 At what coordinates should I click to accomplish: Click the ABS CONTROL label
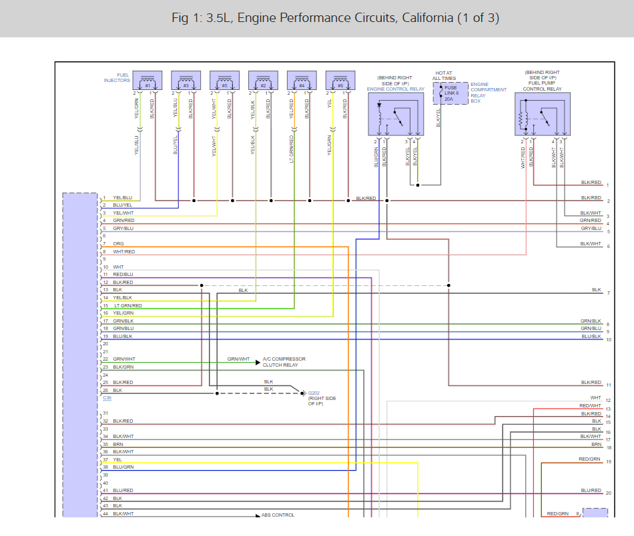point(278,515)
